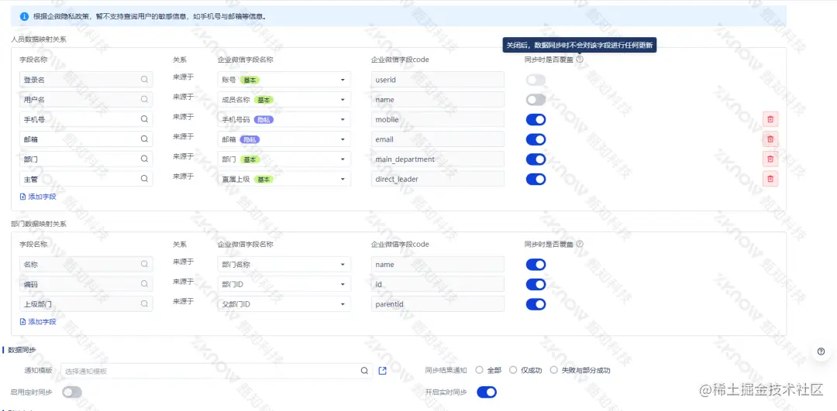Open notification template in new window icon
837x411 pixels.
pos(382,371)
